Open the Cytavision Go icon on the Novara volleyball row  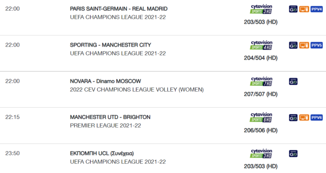[x=293, y=81]
